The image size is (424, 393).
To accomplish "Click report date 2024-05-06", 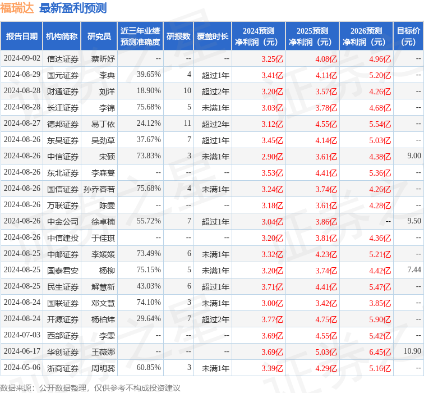I will tap(22, 367).
